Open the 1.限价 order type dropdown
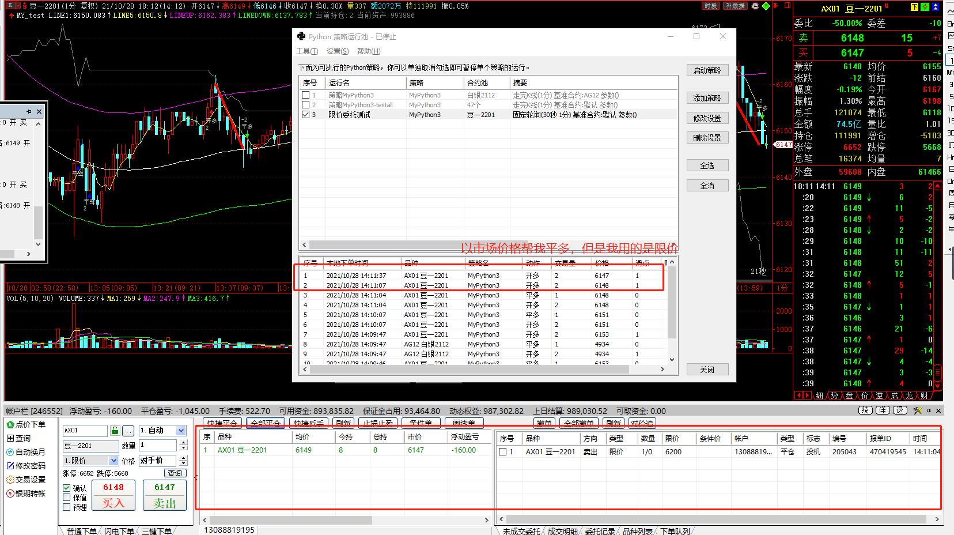The height and width of the screenshot is (535, 954). pos(113,461)
